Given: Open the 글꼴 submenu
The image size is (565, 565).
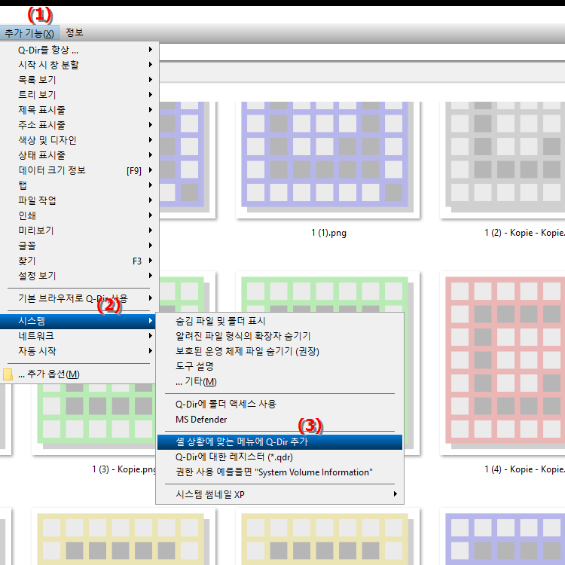Looking at the screenshot, I should pyautogui.click(x=79, y=246).
